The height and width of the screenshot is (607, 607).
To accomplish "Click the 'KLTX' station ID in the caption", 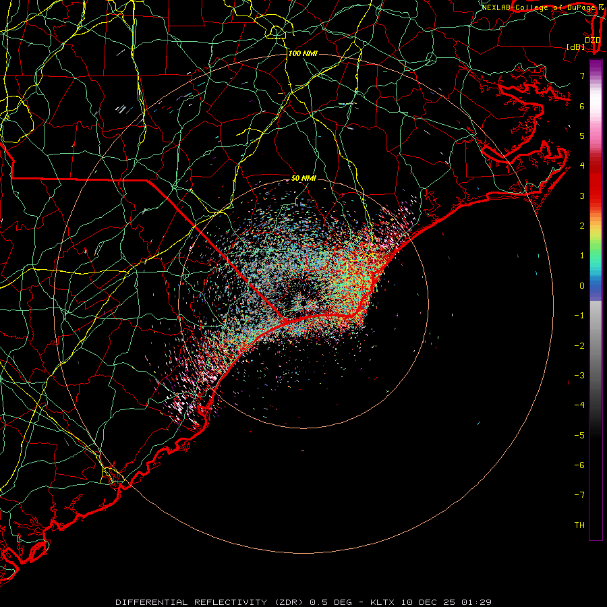I will click(383, 602).
